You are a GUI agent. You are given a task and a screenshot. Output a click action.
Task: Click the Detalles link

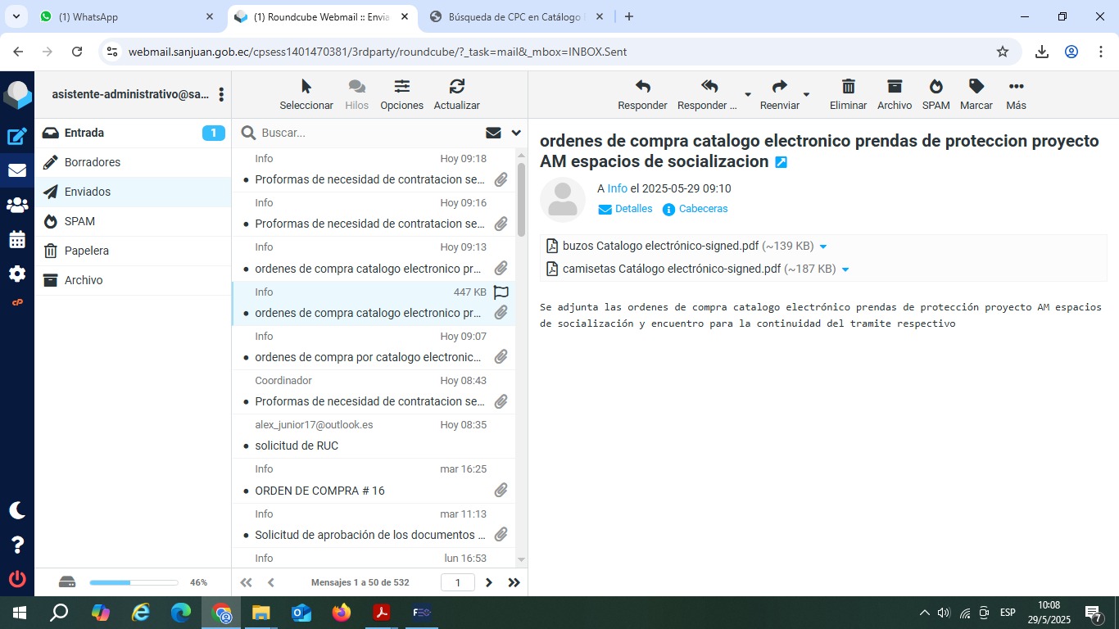tap(633, 209)
